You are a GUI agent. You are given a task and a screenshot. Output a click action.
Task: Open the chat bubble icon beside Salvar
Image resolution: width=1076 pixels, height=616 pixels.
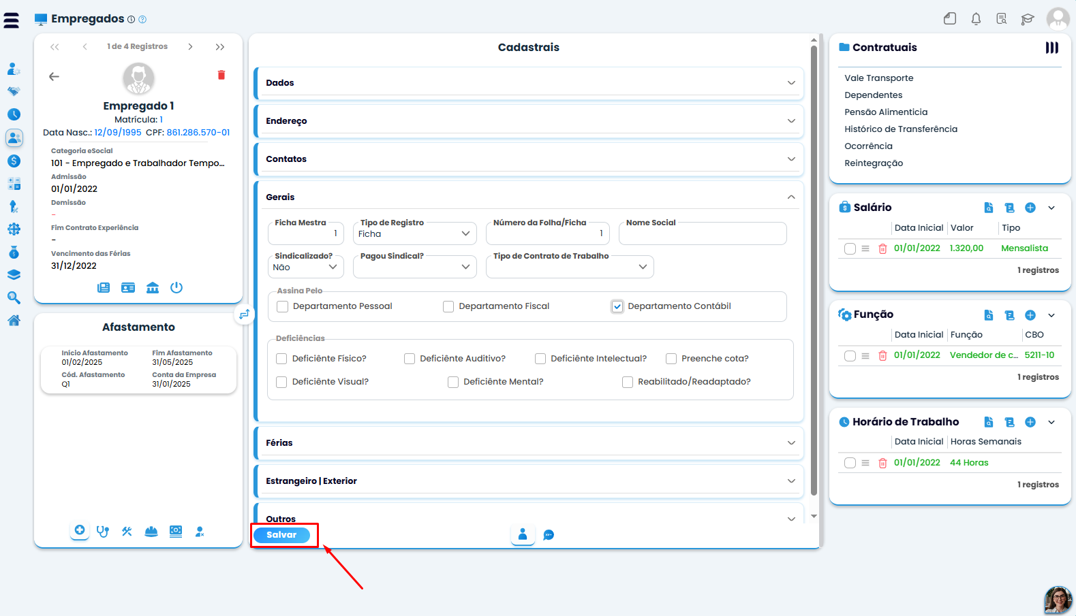click(x=549, y=535)
